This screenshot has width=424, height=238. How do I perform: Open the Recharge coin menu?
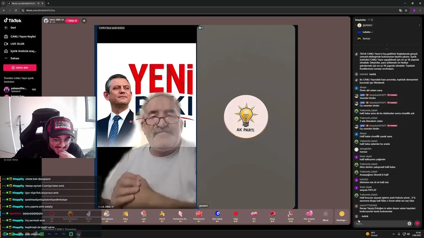pos(342,216)
